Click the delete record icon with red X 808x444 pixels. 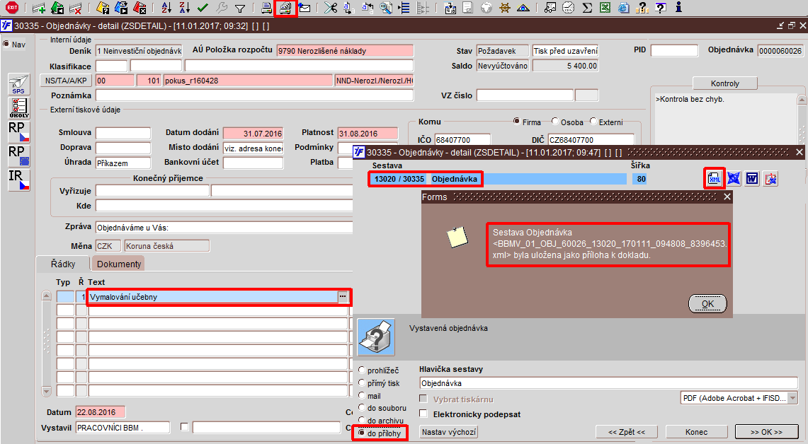75,8
